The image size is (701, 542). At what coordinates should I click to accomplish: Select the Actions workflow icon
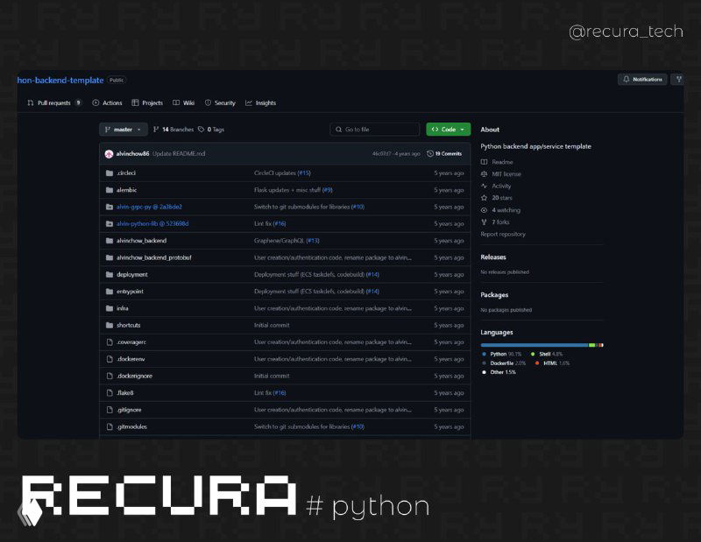coord(96,102)
